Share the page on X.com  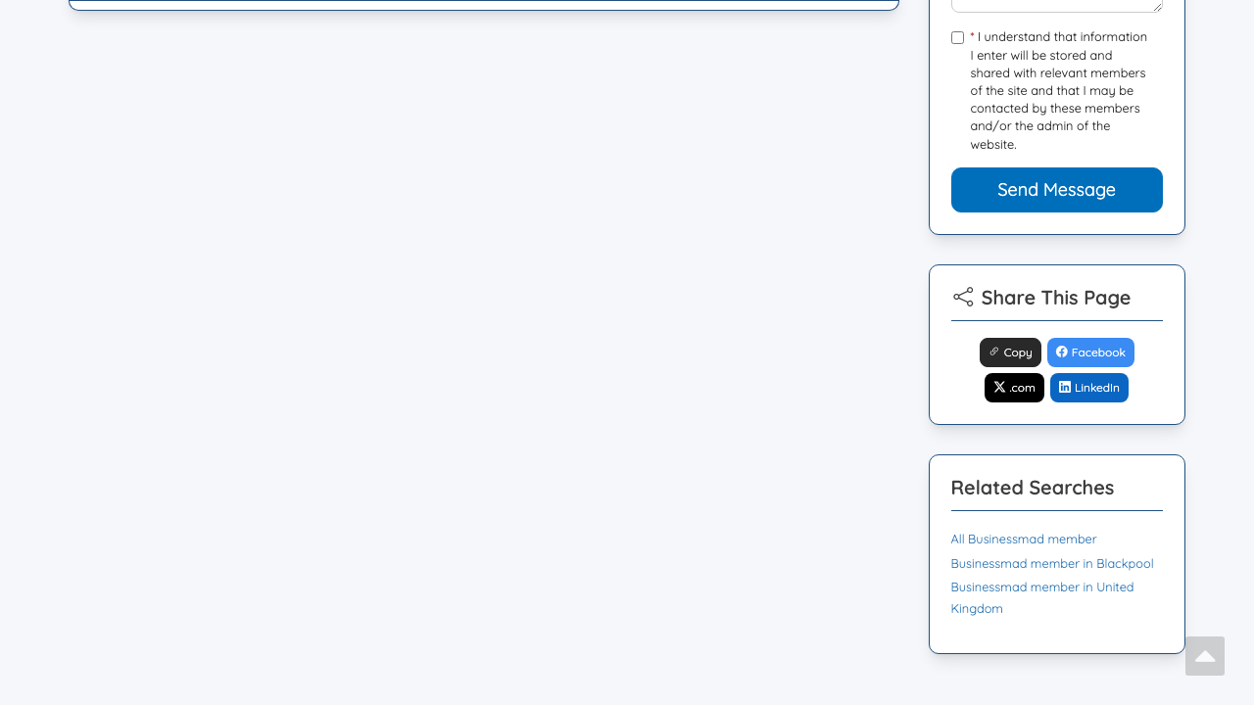(x=1014, y=388)
